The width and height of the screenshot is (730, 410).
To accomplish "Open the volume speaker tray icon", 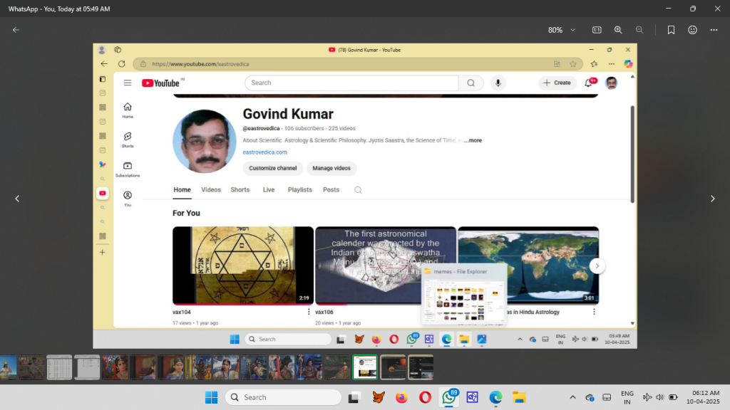I will pos(659,397).
